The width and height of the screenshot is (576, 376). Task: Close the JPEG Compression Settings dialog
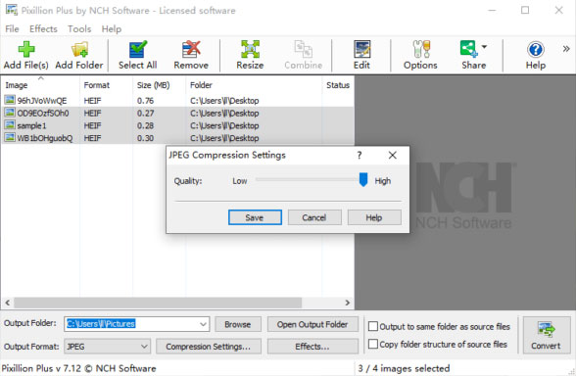pos(392,156)
